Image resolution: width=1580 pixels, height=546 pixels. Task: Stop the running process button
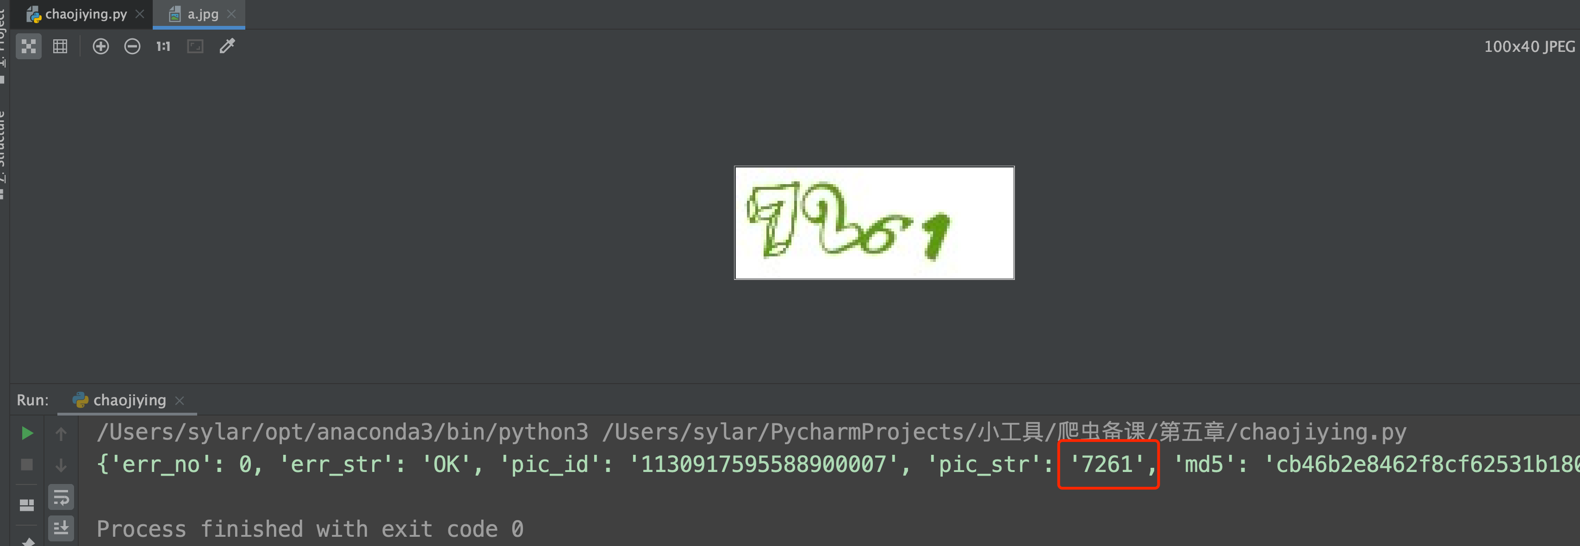(x=27, y=465)
